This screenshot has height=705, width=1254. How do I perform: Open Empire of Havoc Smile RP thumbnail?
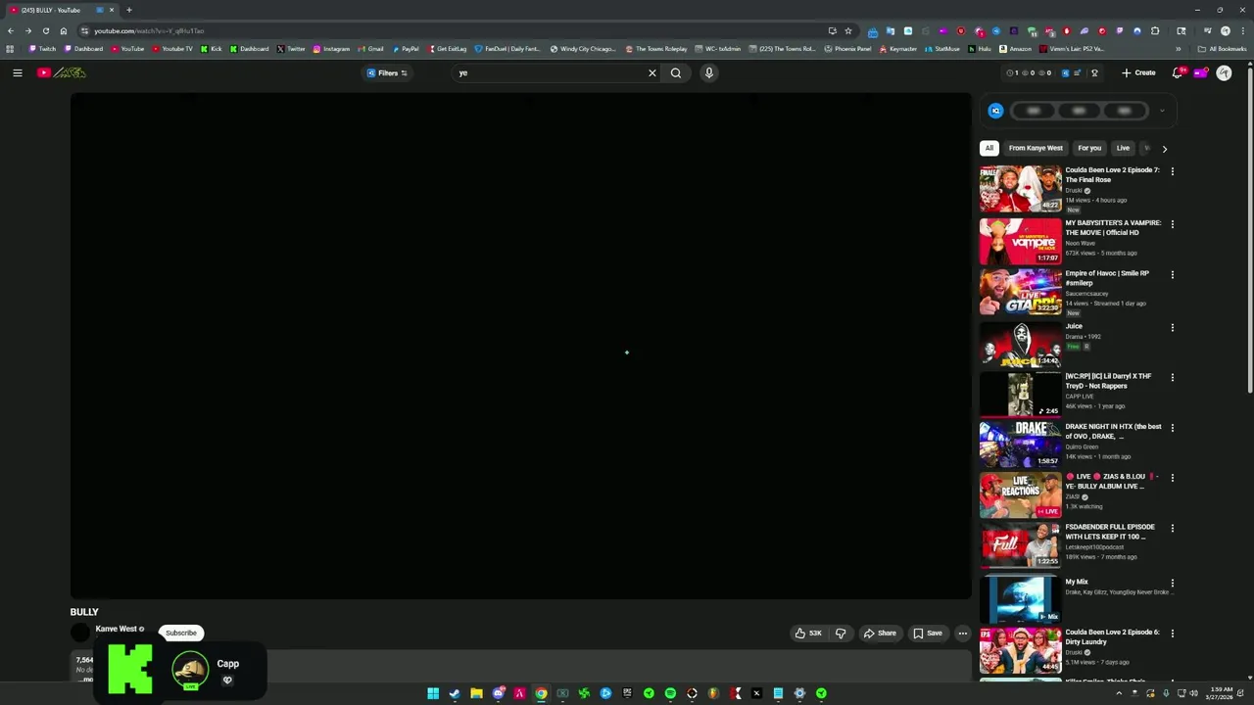coord(1020,291)
